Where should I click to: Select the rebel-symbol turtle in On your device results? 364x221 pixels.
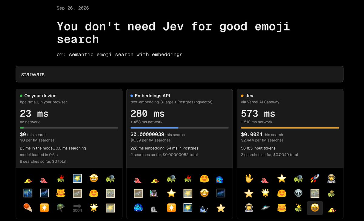click(61, 179)
